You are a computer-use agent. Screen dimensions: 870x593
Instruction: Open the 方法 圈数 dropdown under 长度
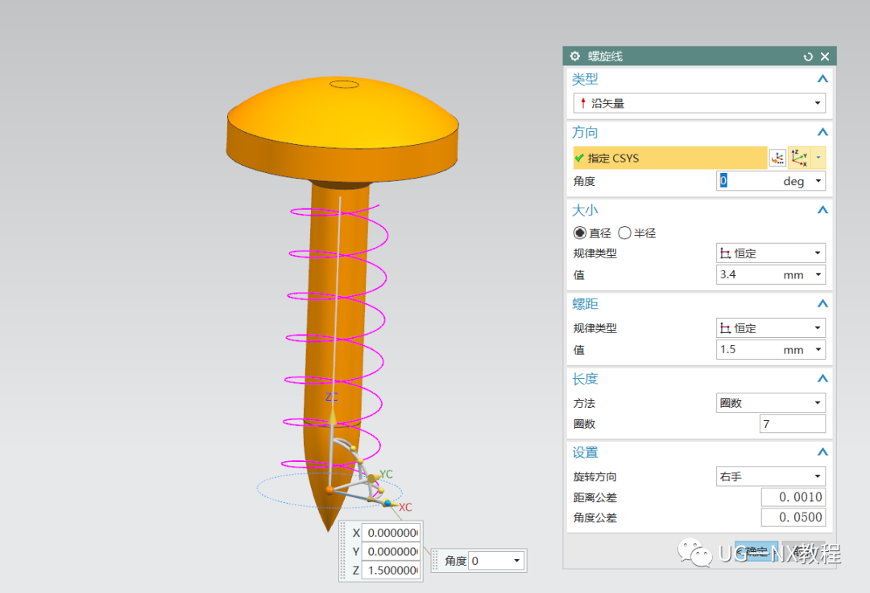click(770, 403)
